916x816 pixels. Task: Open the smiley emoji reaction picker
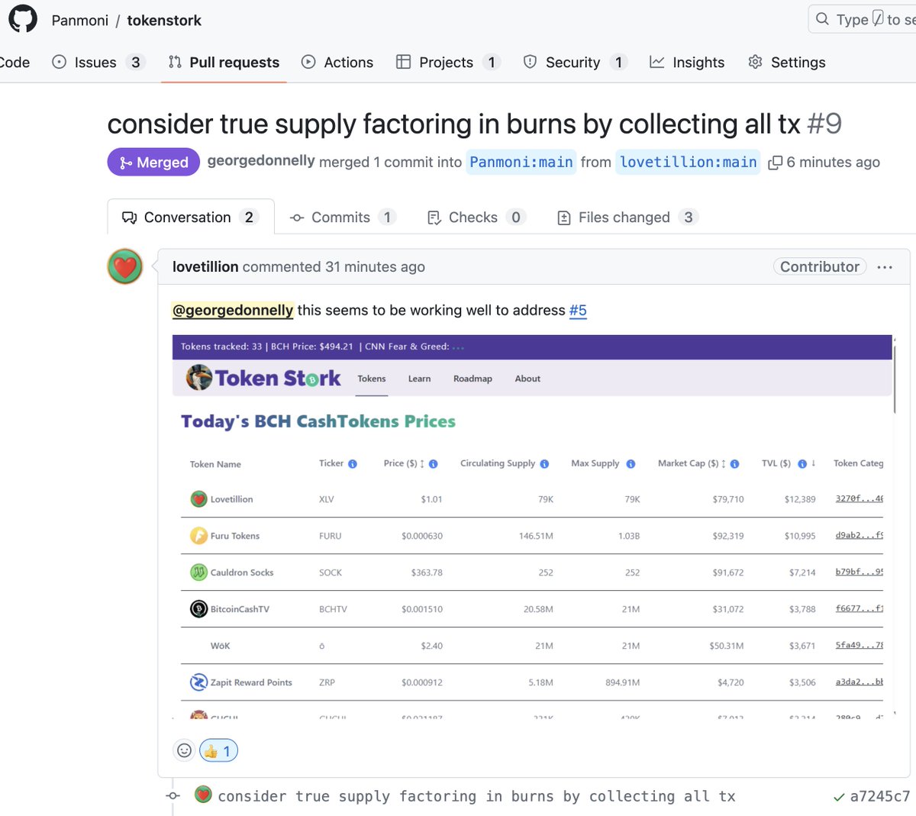[x=184, y=750]
